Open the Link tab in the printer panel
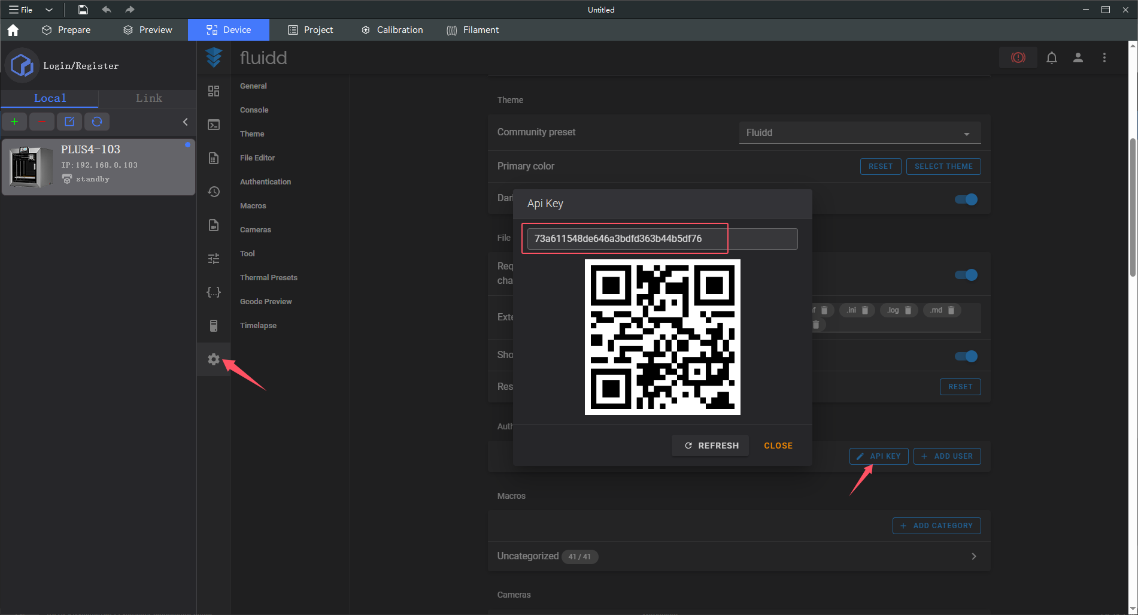Image resolution: width=1138 pixels, height=615 pixels. (x=147, y=98)
